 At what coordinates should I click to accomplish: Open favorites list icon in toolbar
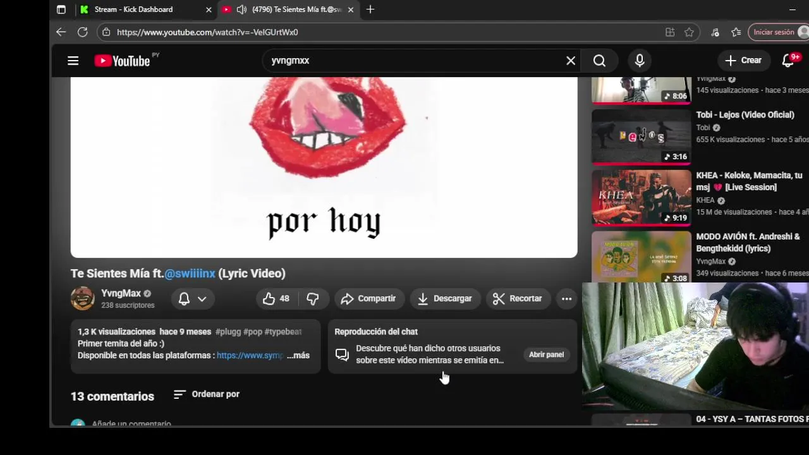coord(736,32)
